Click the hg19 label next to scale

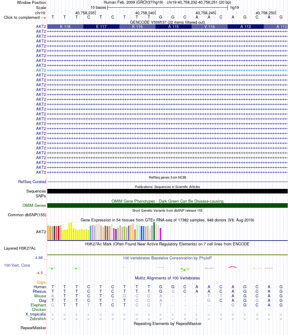point(235,8)
